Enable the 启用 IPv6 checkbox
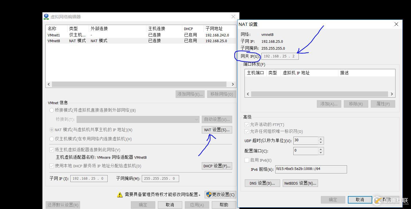The height and width of the screenshot is (209, 411). tap(247, 160)
